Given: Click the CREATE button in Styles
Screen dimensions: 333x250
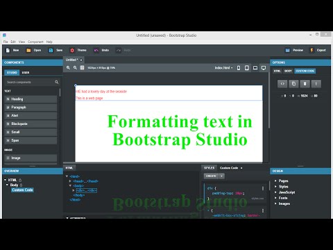Looking at the screenshot, I should pos(211,176).
